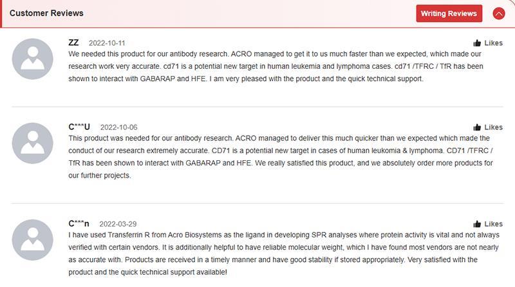Screen dimensions: 515x287
Task: Click Likes label on C***U's review
Action: tap(493, 127)
